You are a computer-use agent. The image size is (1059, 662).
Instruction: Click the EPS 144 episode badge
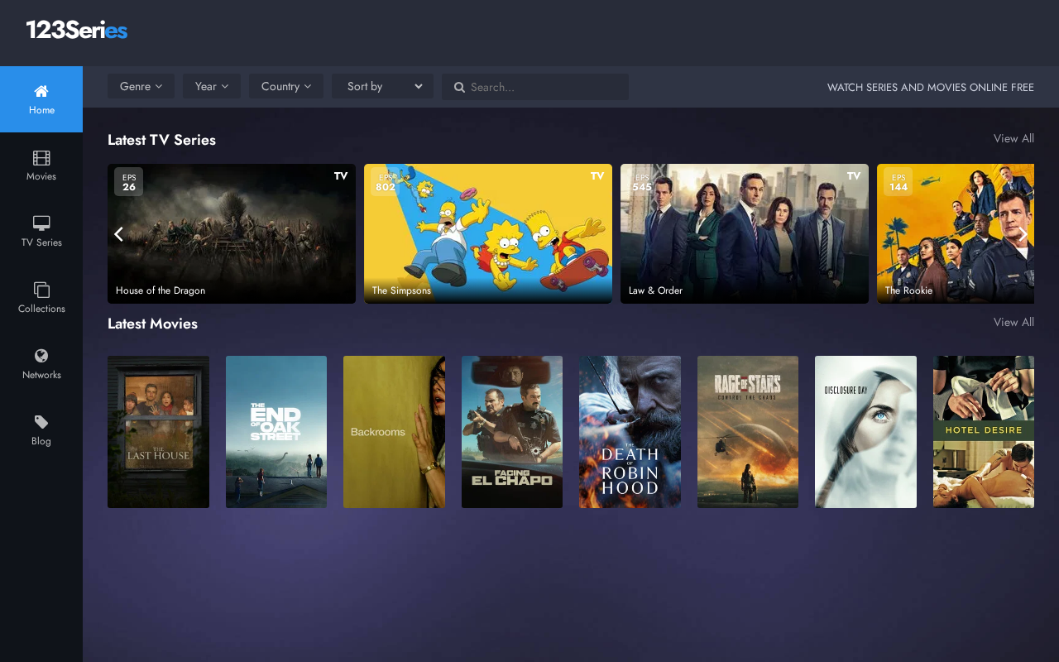click(x=898, y=182)
